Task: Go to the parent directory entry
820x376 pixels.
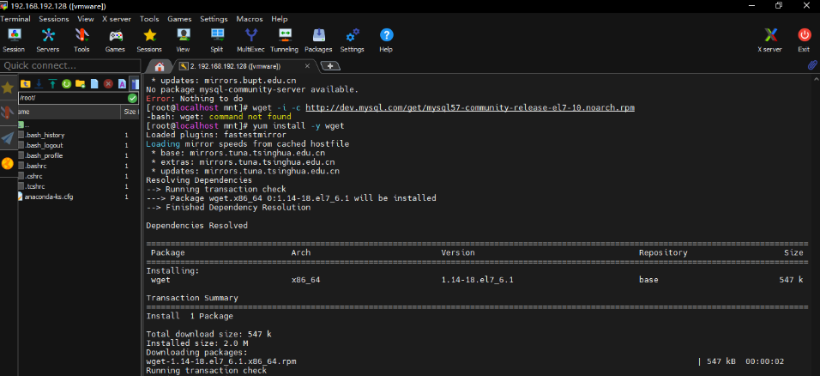Action: (x=27, y=124)
